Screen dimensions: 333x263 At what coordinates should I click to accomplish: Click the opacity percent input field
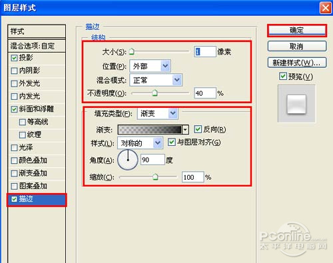point(205,93)
